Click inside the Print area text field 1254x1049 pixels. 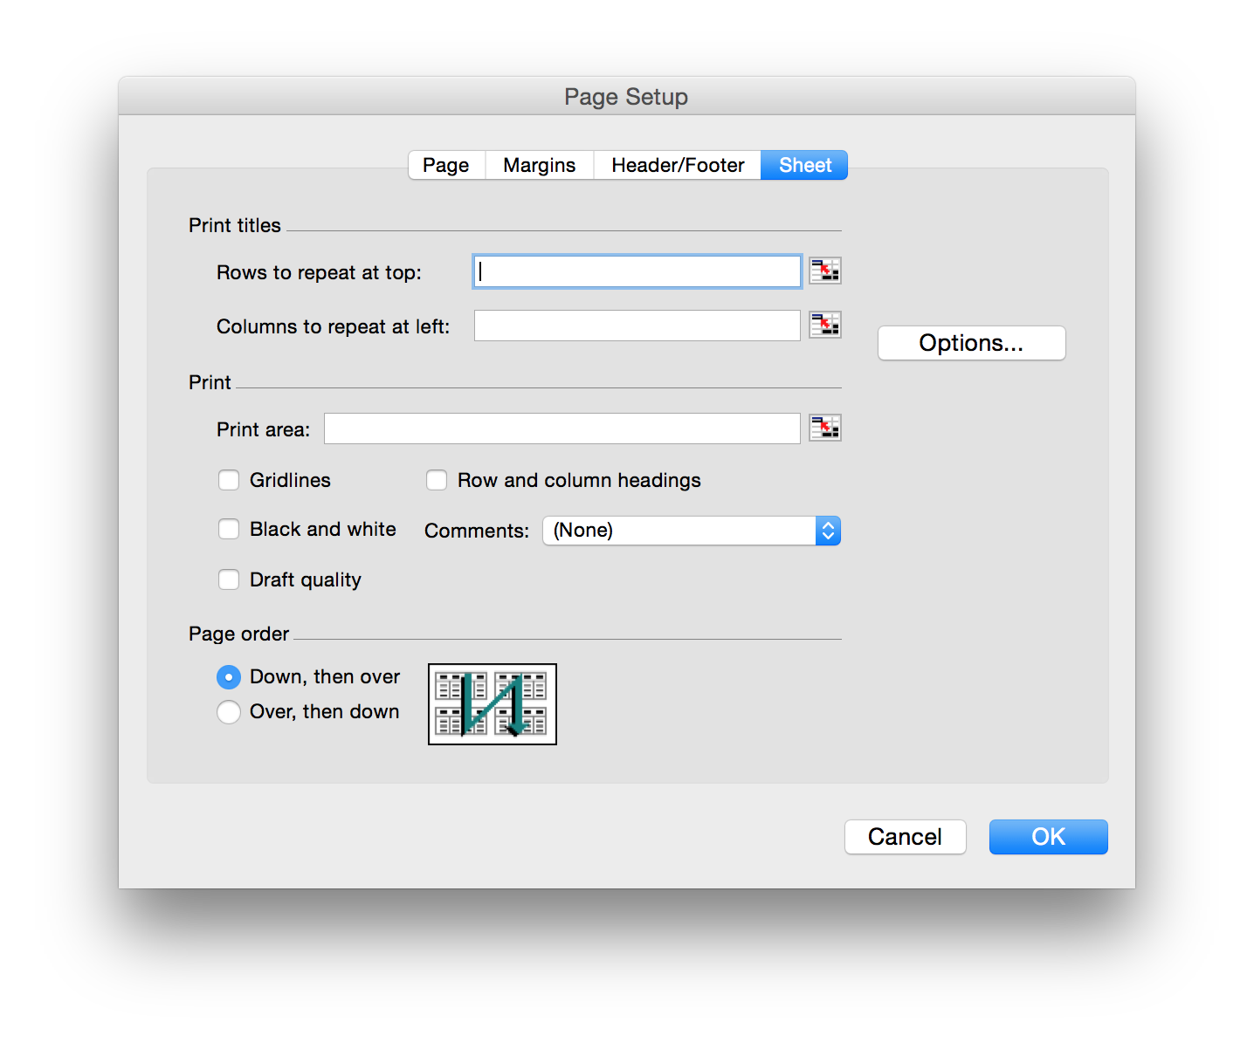(x=562, y=429)
